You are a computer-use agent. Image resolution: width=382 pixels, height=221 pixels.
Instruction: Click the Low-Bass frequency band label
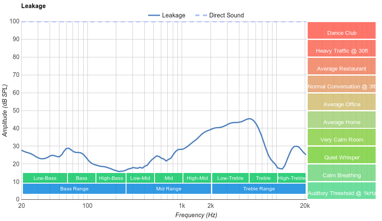click(x=45, y=178)
